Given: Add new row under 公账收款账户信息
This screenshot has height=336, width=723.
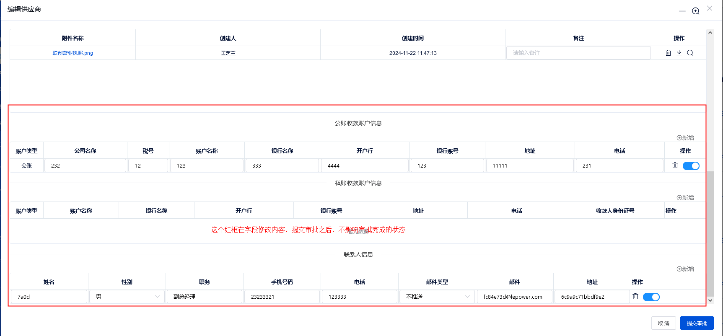Looking at the screenshot, I should point(685,138).
